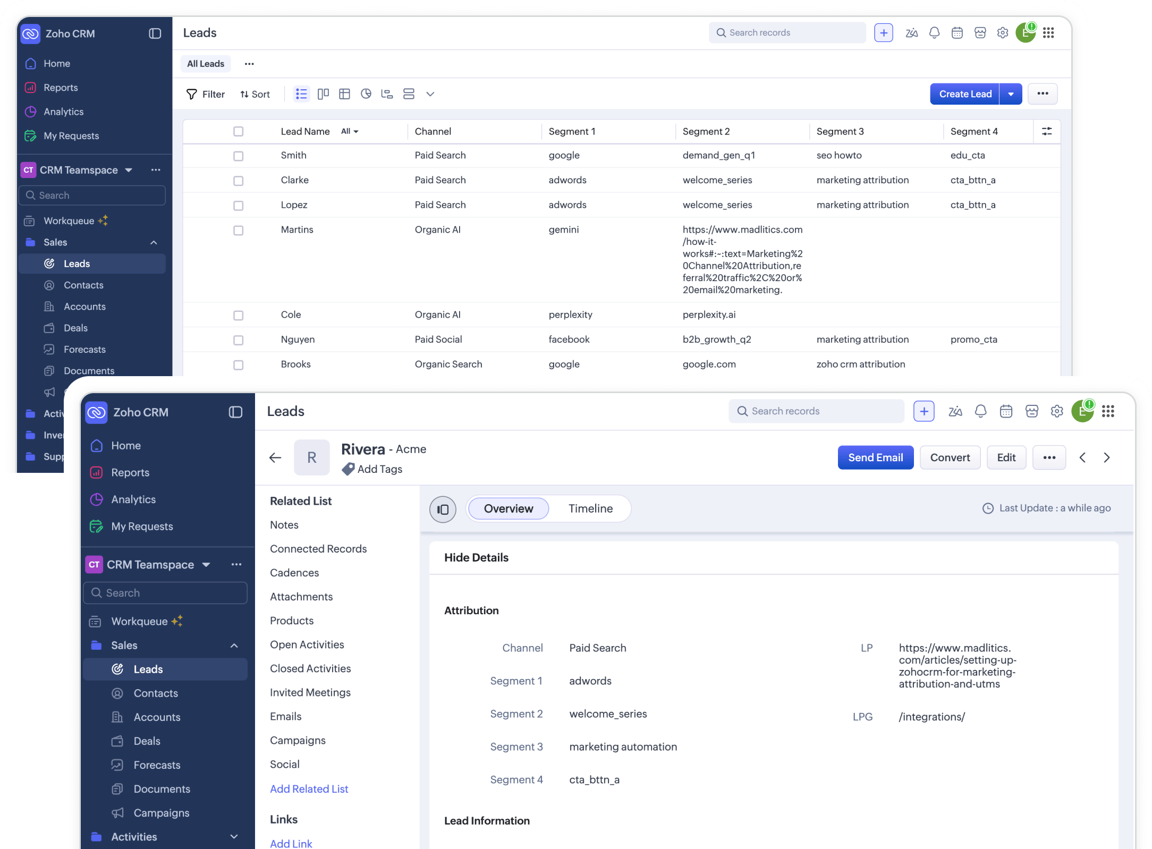Click the Send Email button
Screen dimensions: 1152x849
click(875, 457)
